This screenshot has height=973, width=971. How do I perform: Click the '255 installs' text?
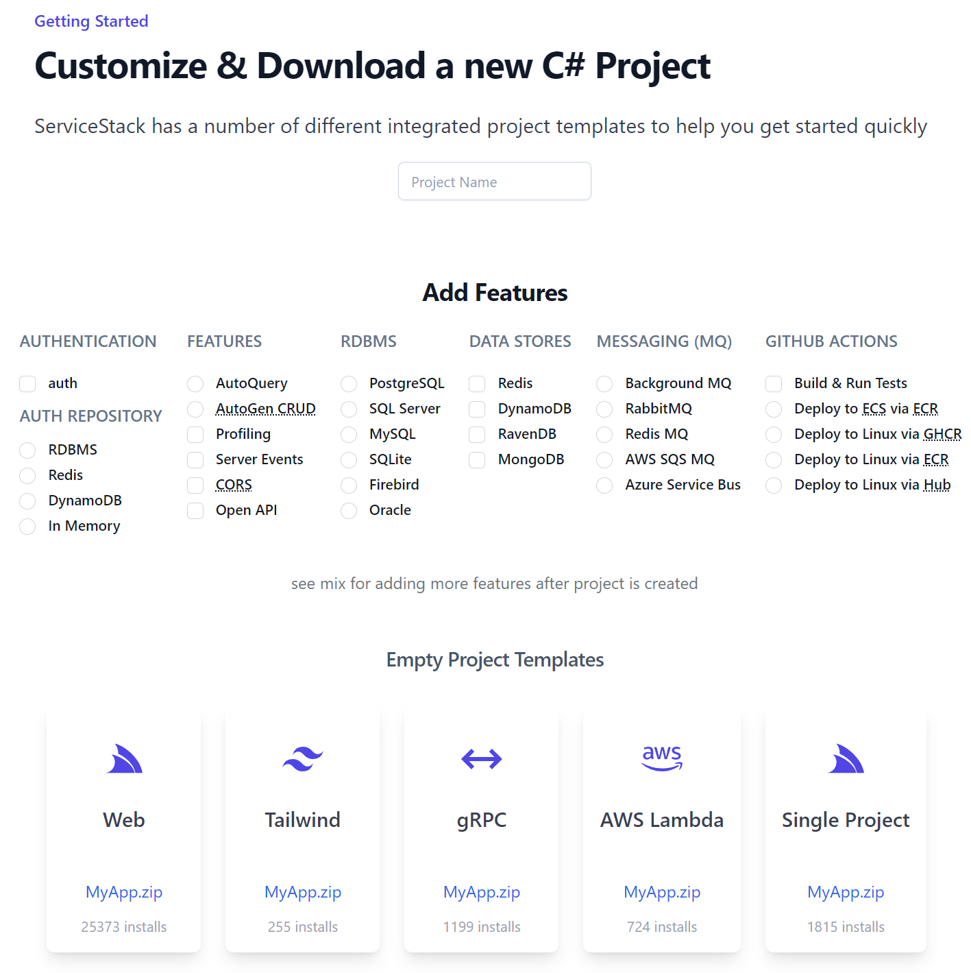303,927
